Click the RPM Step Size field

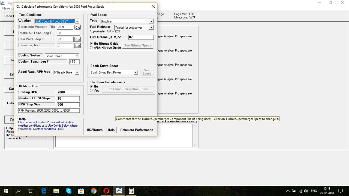coord(68,105)
